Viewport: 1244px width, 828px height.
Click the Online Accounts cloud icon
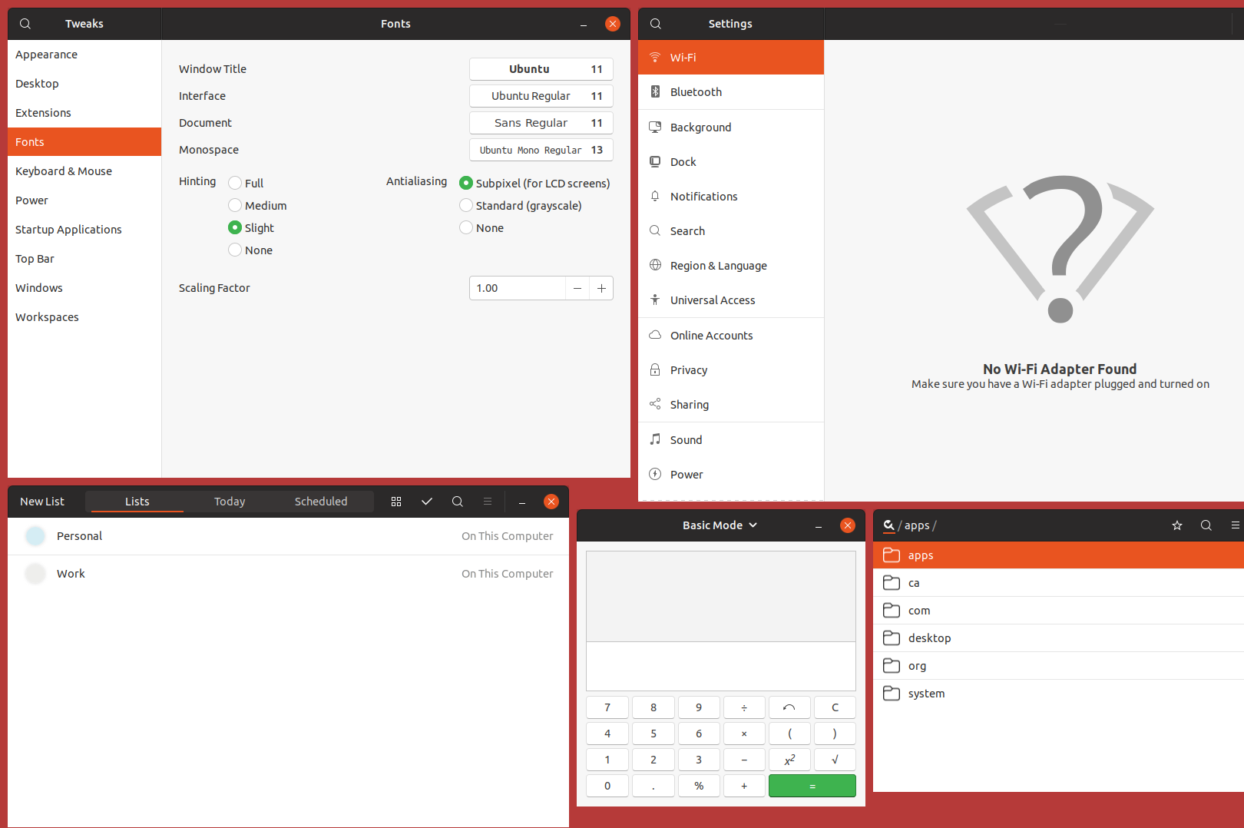(x=655, y=335)
